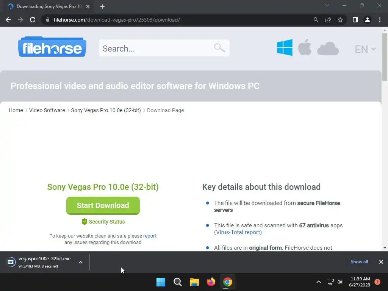Open web apps via the cloud icon

(x=328, y=48)
